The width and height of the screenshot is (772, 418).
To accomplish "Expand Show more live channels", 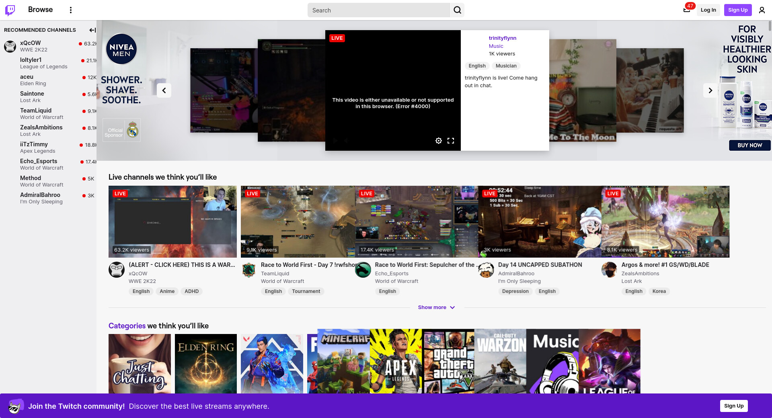I will click(x=436, y=307).
